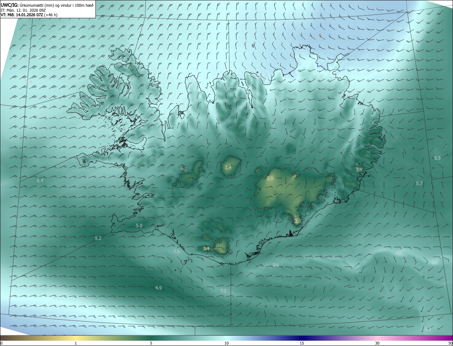Screen dimensions: 453x346
Task: Click the 0 tick label of the colour scale
Action: (1, 343)
